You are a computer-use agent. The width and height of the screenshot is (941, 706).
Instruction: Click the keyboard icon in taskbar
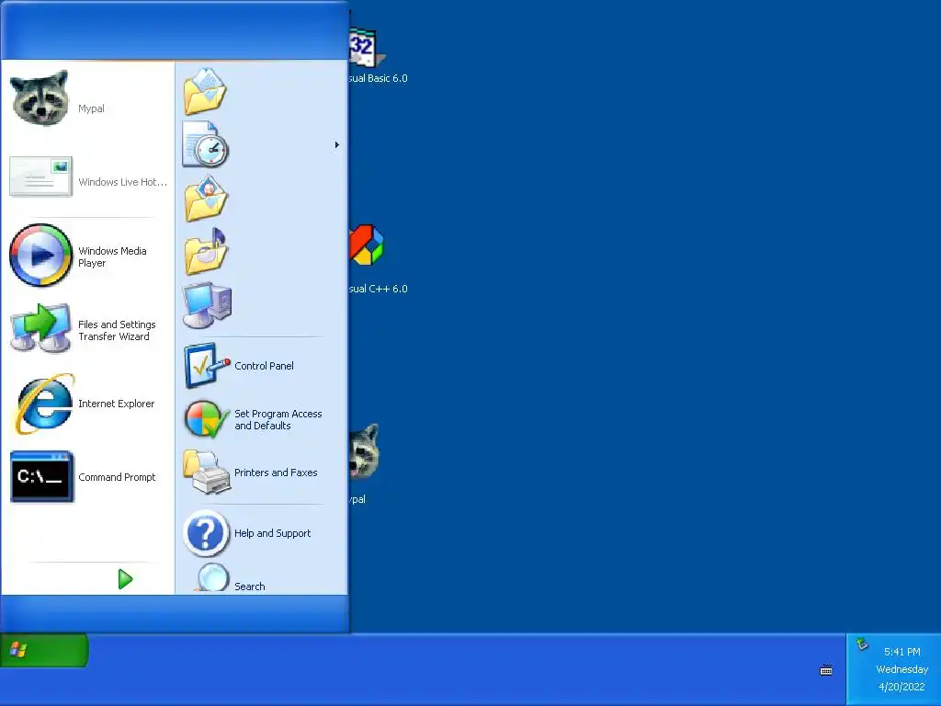pos(826,670)
